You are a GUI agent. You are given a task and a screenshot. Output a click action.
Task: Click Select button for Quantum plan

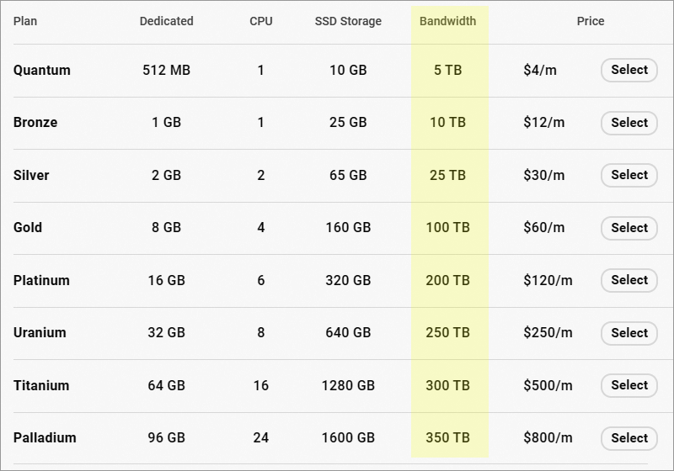click(x=629, y=71)
